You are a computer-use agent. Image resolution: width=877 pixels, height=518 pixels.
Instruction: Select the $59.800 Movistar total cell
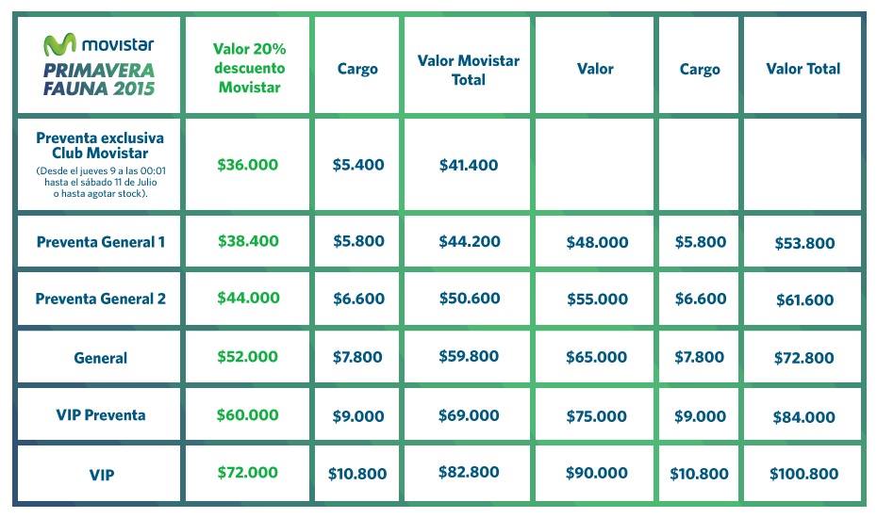(469, 357)
